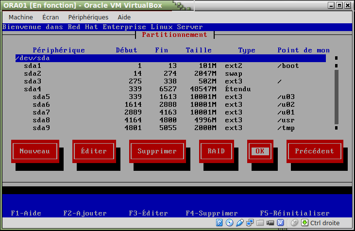Click the Point de mon column header

click(x=304, y=50)
